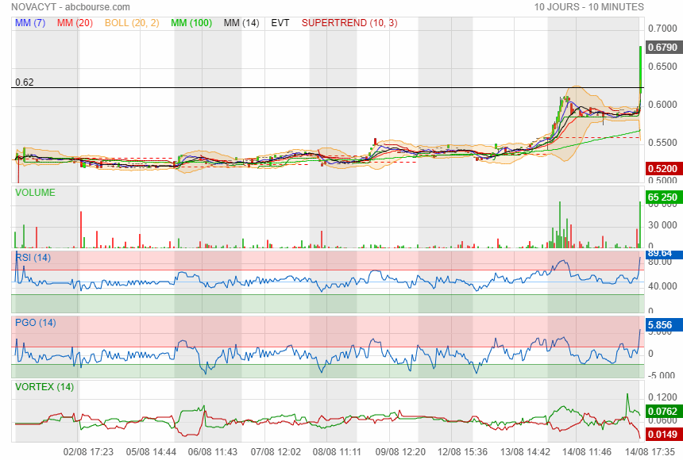
Task: Click the "08/08 11:11" time axis label
Action: [338, 452]
